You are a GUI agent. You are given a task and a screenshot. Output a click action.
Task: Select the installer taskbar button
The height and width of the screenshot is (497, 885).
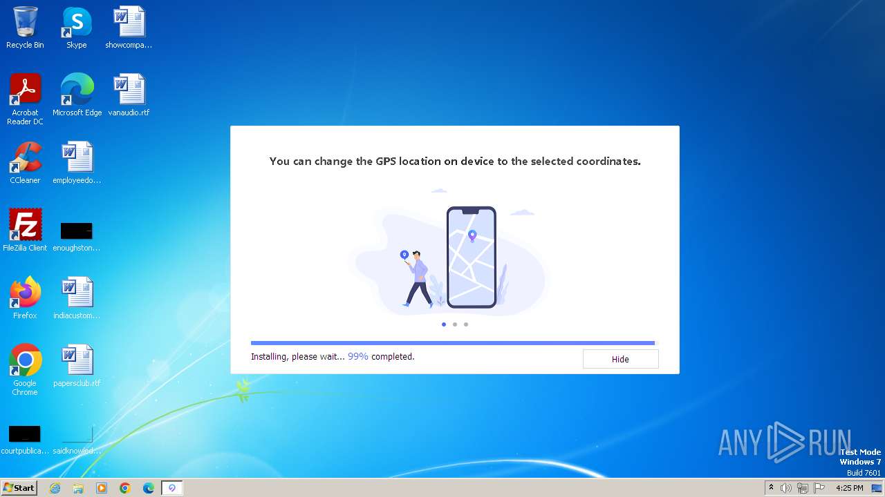click(172, 488)
